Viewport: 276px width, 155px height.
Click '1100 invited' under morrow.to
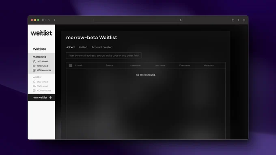pos(42,66)
